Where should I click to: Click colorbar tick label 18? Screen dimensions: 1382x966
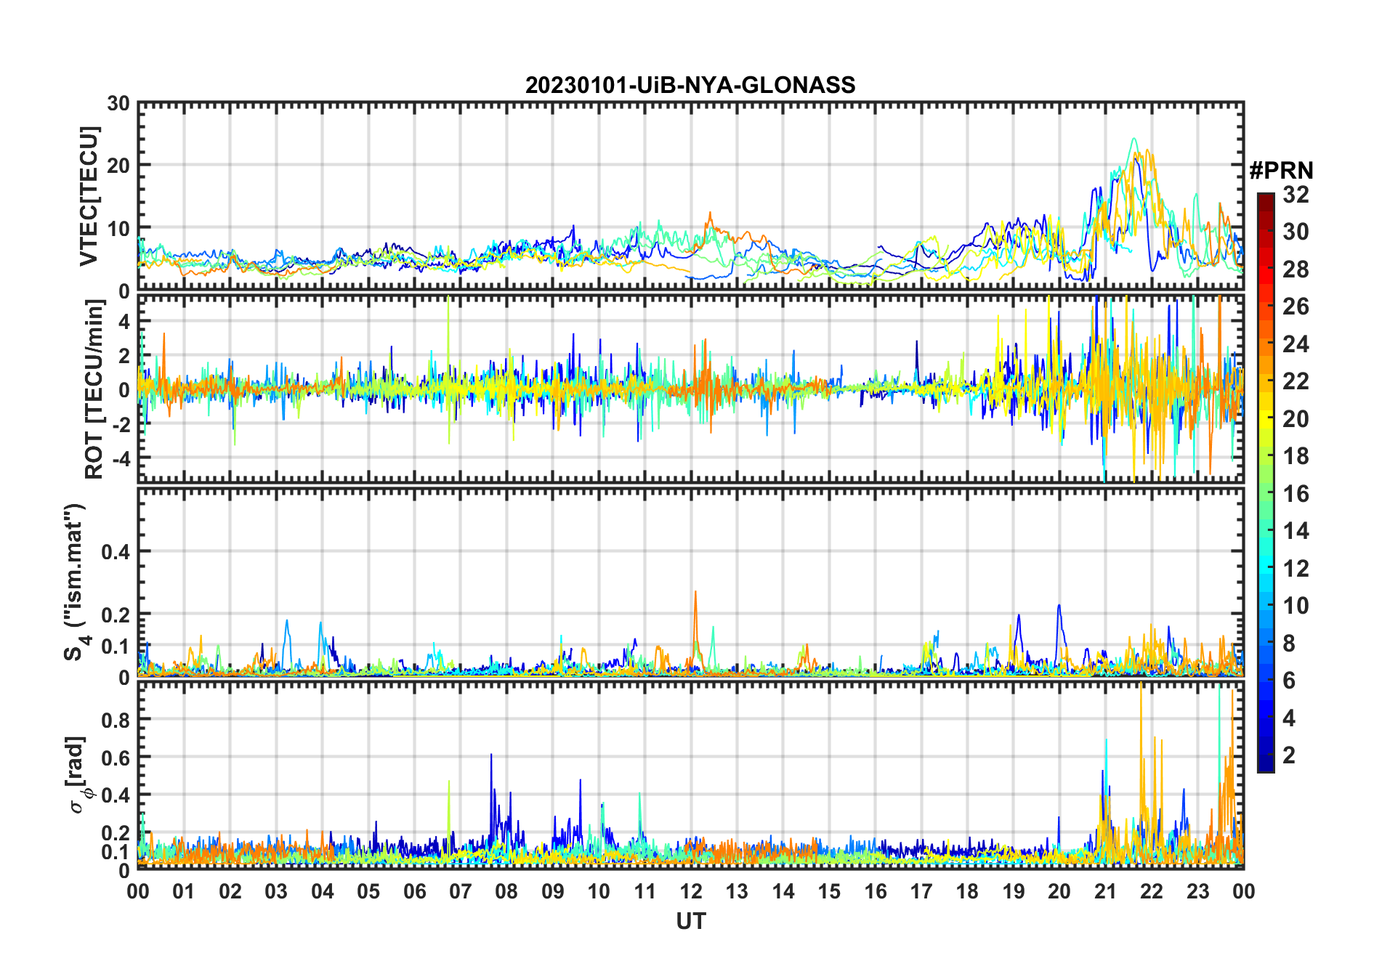point(1296,456)
